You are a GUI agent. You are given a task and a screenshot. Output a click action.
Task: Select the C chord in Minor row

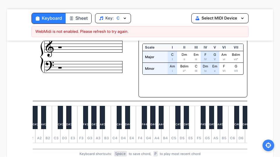coord(196,69)
